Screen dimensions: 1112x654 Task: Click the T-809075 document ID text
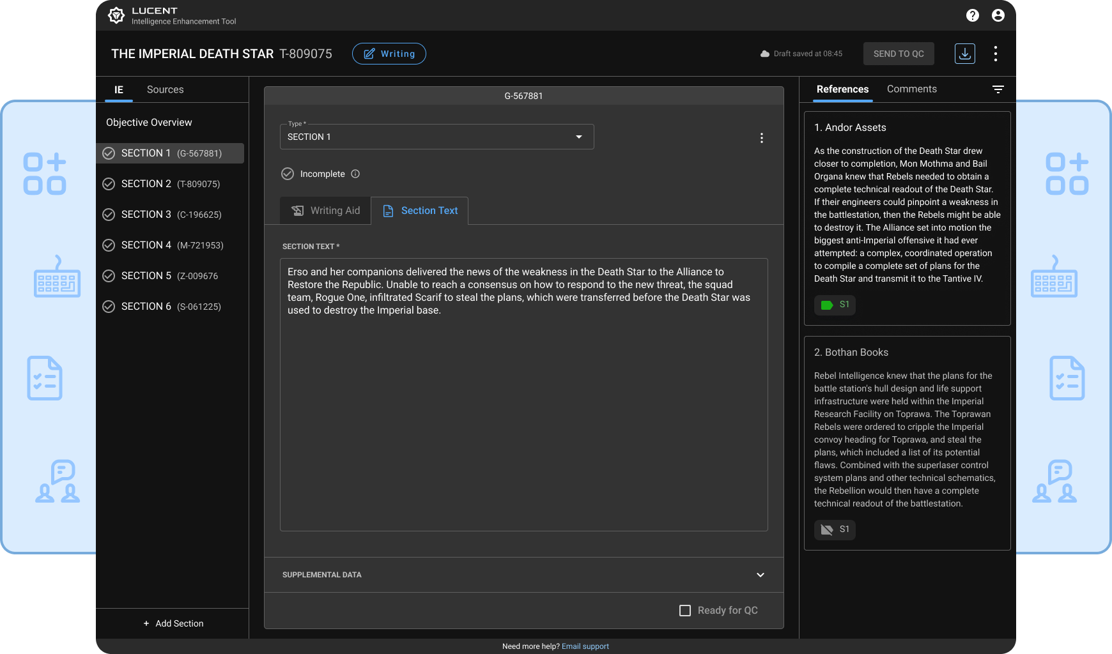pyautogui.click(x=306, y=54)
